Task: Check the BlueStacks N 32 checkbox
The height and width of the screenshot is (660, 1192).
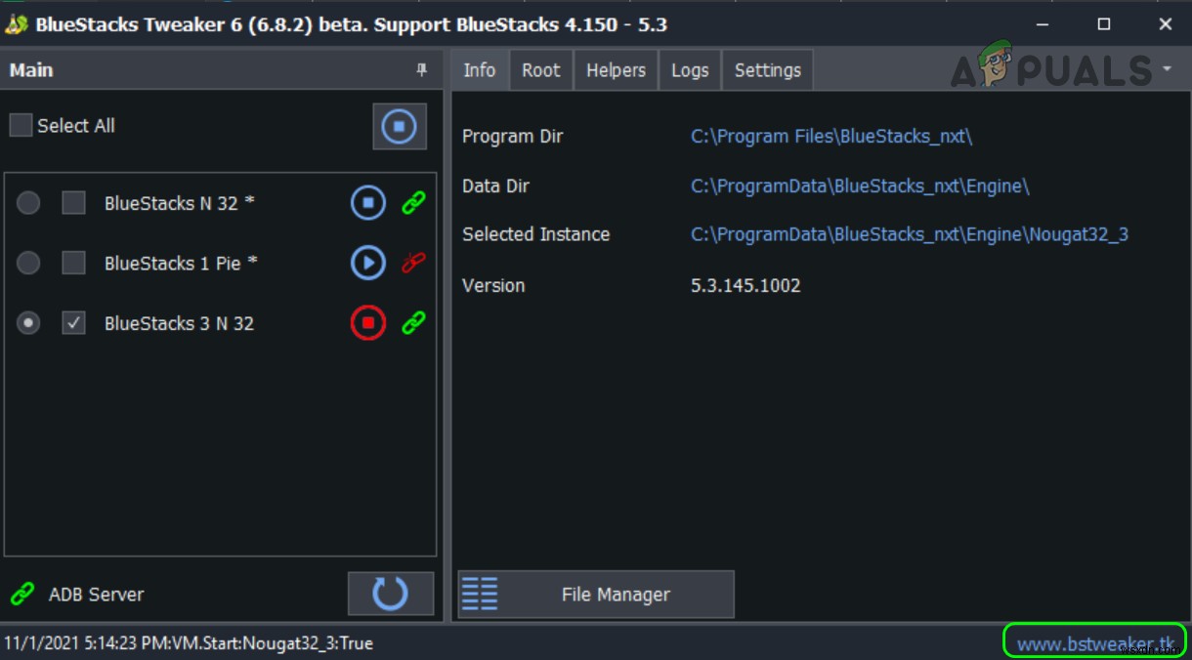Action: click(73, 203)
